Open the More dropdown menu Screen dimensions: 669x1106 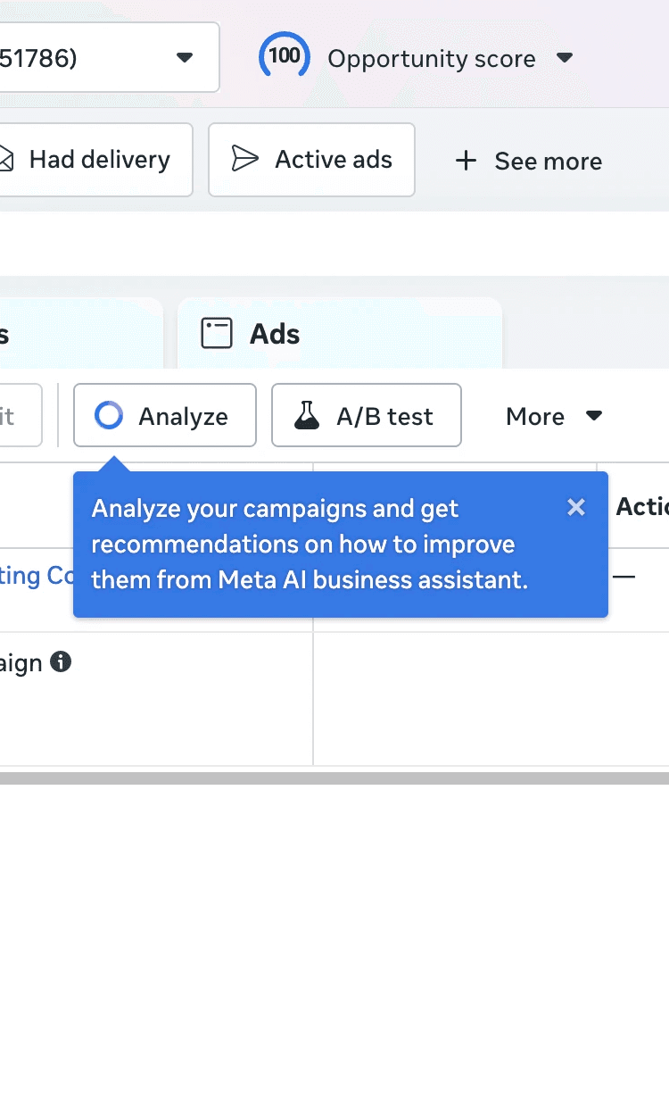pyautogui.click(x=554, y=416)
